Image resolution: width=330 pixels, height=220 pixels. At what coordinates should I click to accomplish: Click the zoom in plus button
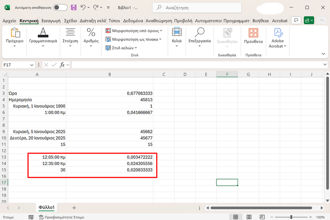coord(311,217)
